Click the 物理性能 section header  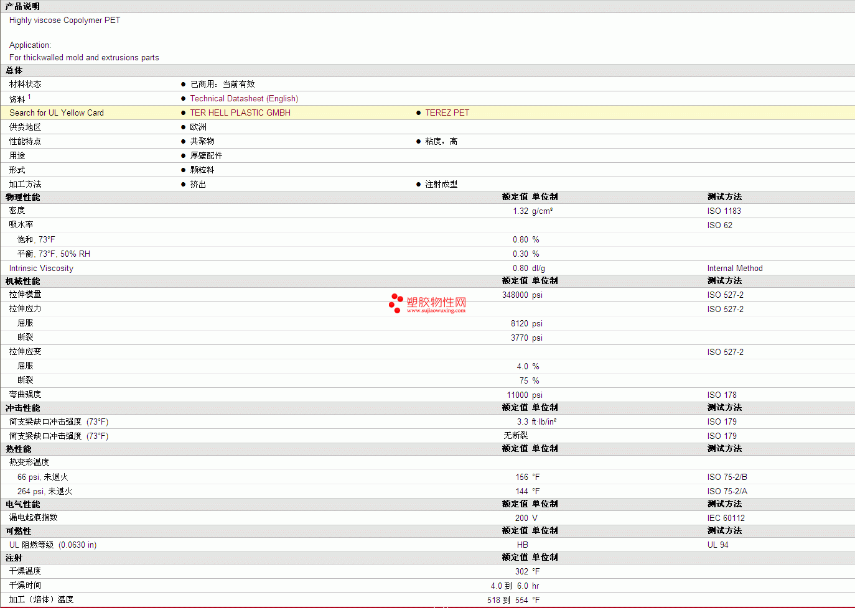pos(22,197)
